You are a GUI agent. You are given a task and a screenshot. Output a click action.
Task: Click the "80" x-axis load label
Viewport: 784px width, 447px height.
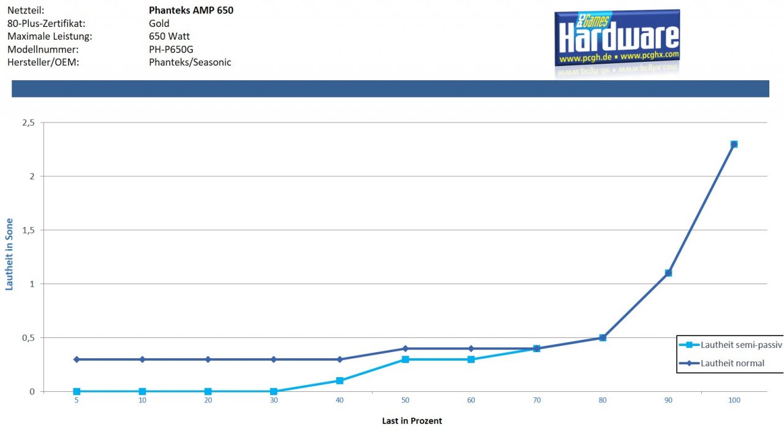coord(603,400)
